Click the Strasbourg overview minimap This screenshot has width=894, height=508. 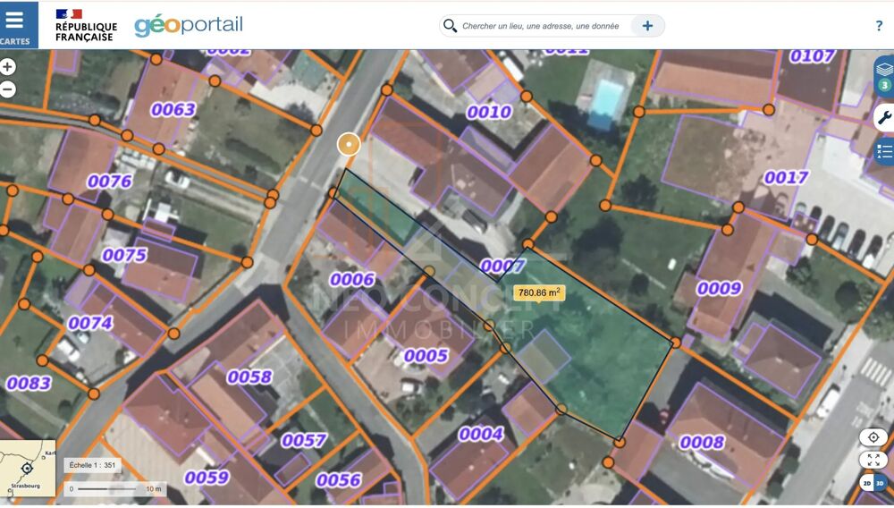click(28, 468)
